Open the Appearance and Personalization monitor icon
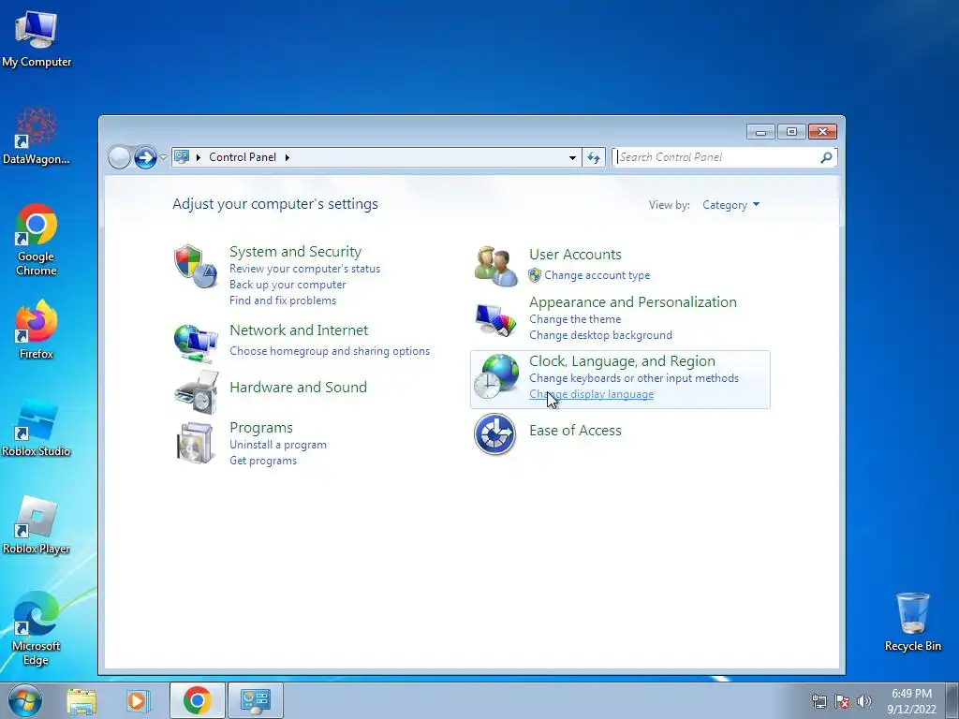Screen dimensions: 959x719 (x=495, y=320)
